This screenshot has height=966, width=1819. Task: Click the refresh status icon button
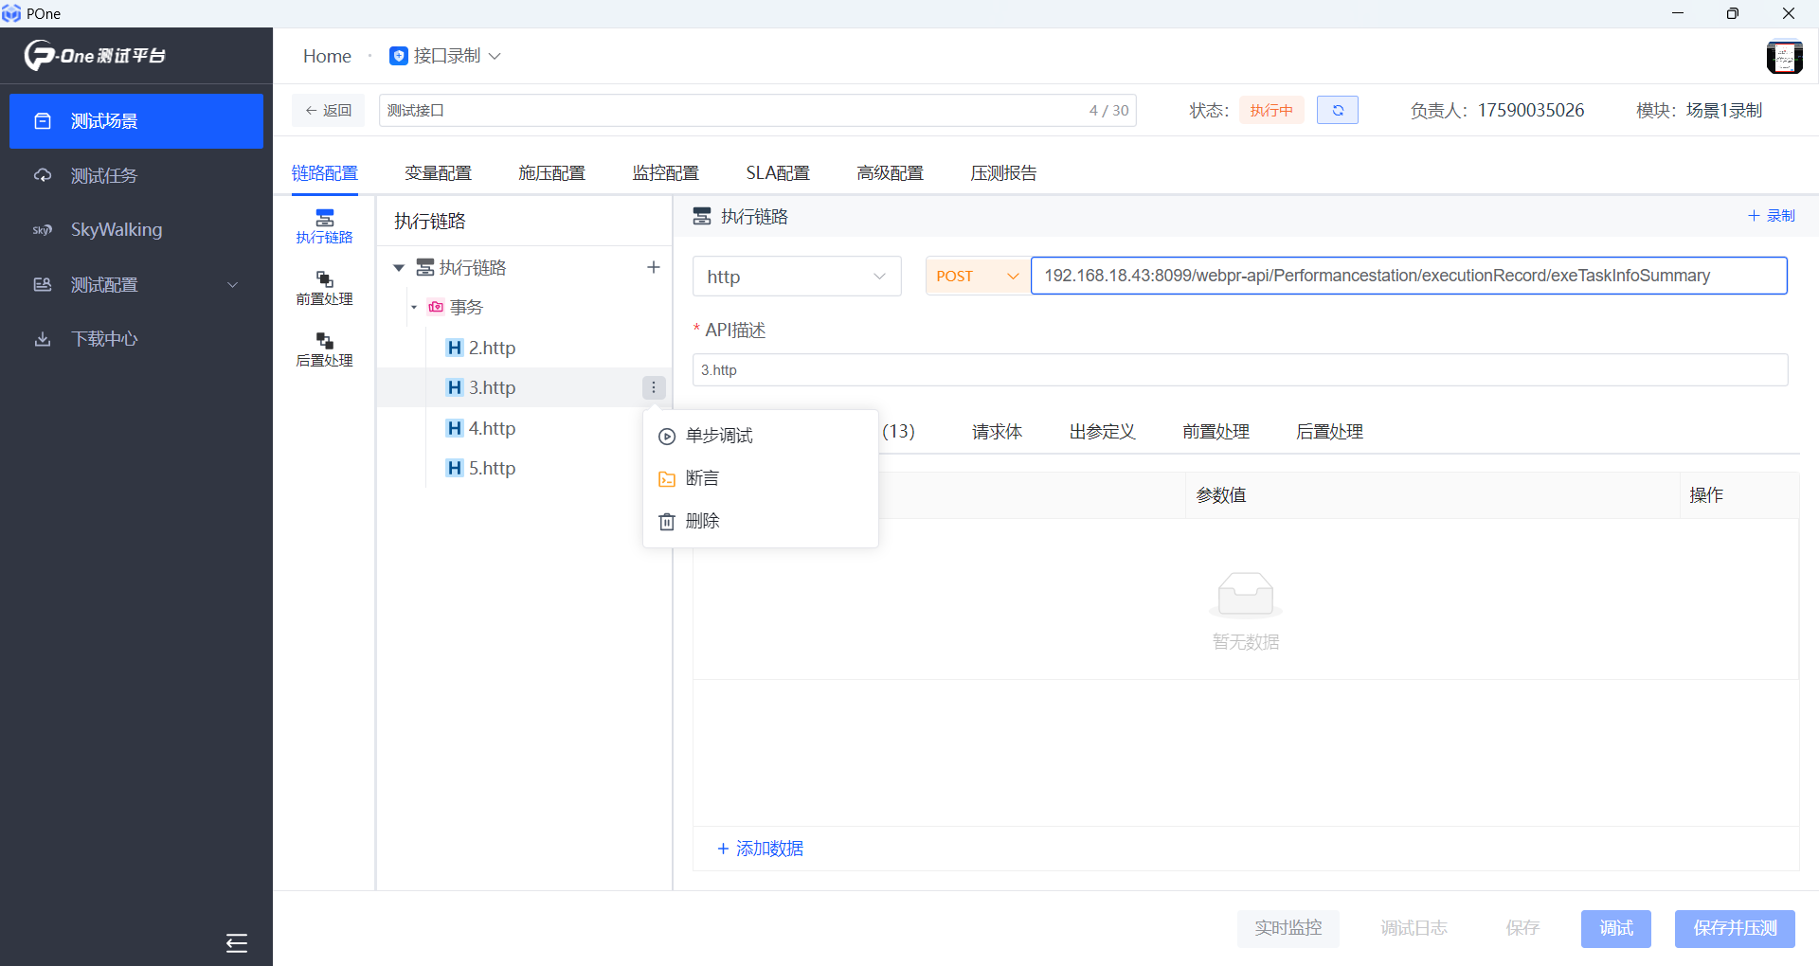pos(1337,111)
